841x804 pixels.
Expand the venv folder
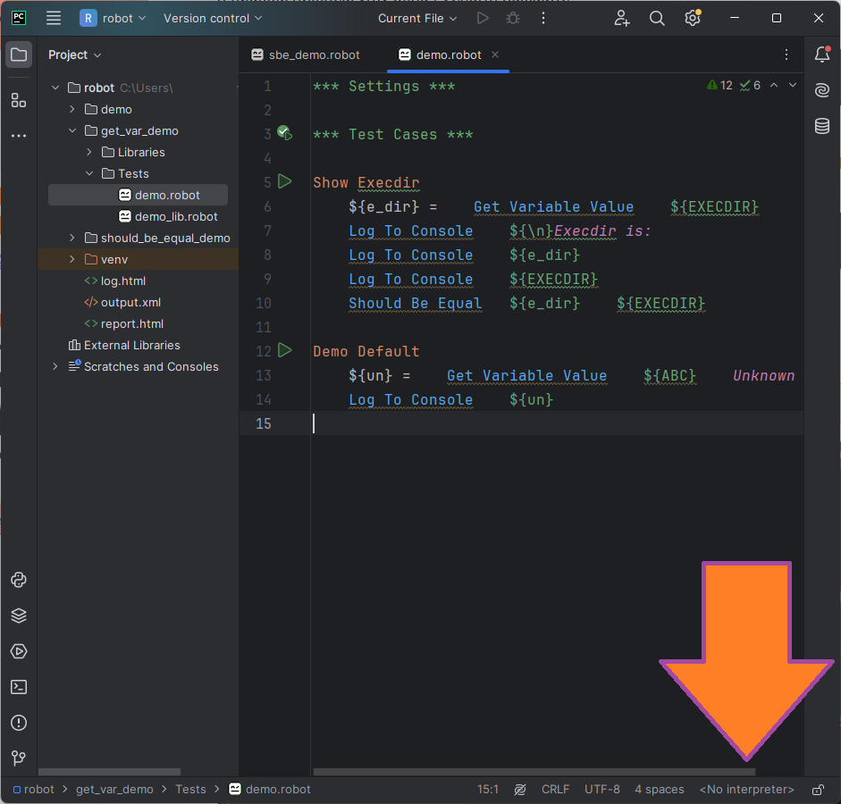pyautogui.click(x=72, y=259)
